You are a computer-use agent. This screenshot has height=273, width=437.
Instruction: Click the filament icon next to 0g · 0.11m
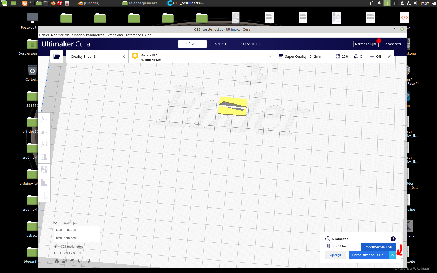click(x=328, y=246)
